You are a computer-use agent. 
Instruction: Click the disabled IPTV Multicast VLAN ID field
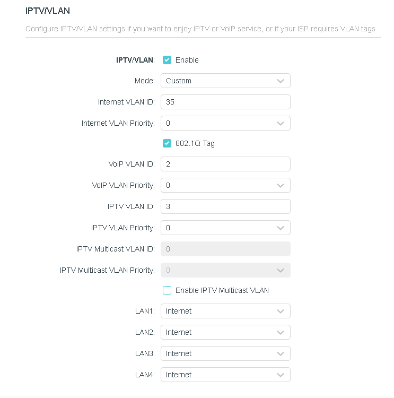pos(225,249)
